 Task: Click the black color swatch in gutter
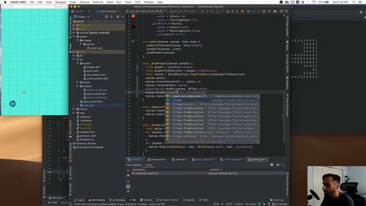(x=133, y=27)
